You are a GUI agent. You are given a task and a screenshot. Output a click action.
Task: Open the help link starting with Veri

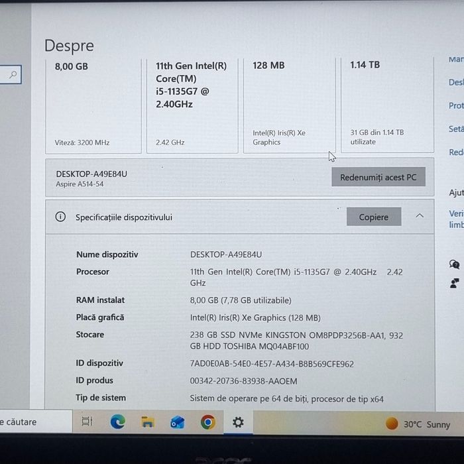(456, 219)
